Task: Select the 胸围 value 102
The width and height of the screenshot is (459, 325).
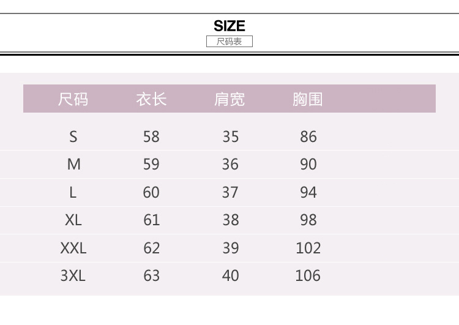Action: pyautogui.click(x=308, y=248)
